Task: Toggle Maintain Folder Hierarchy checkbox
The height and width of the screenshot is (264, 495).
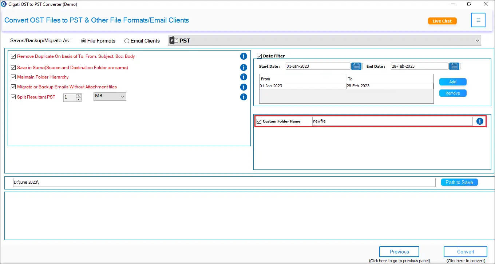Action: [13, 77]
